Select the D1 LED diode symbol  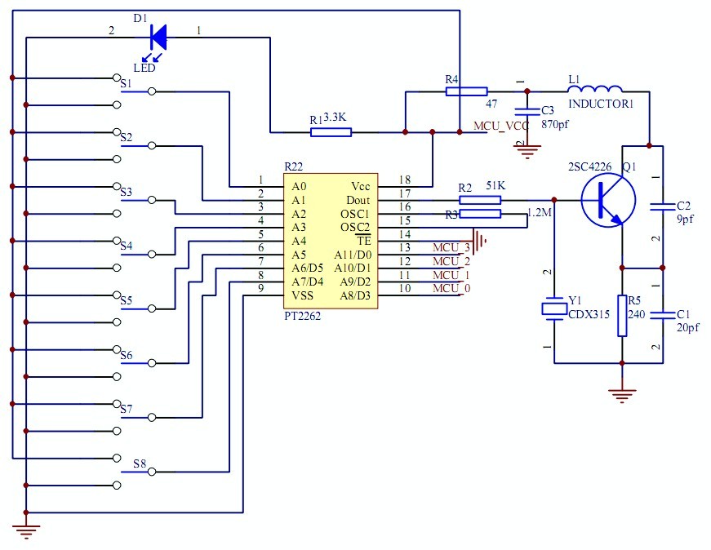point(158,38)
